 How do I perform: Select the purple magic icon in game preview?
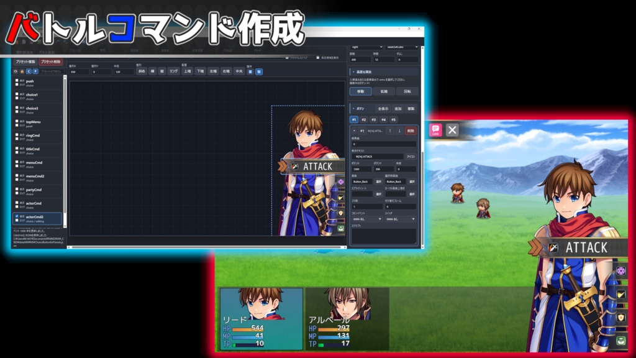pos(621,271)
